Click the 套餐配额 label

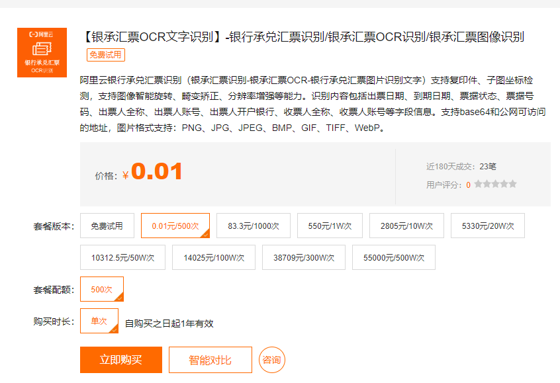[x=54, y=290]
